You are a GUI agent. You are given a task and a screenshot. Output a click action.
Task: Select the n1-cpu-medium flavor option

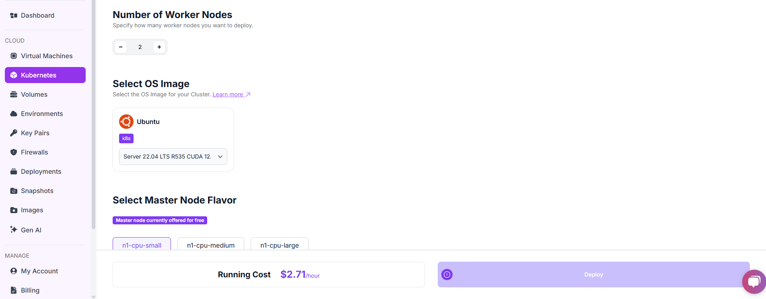[x=210, y=245]
